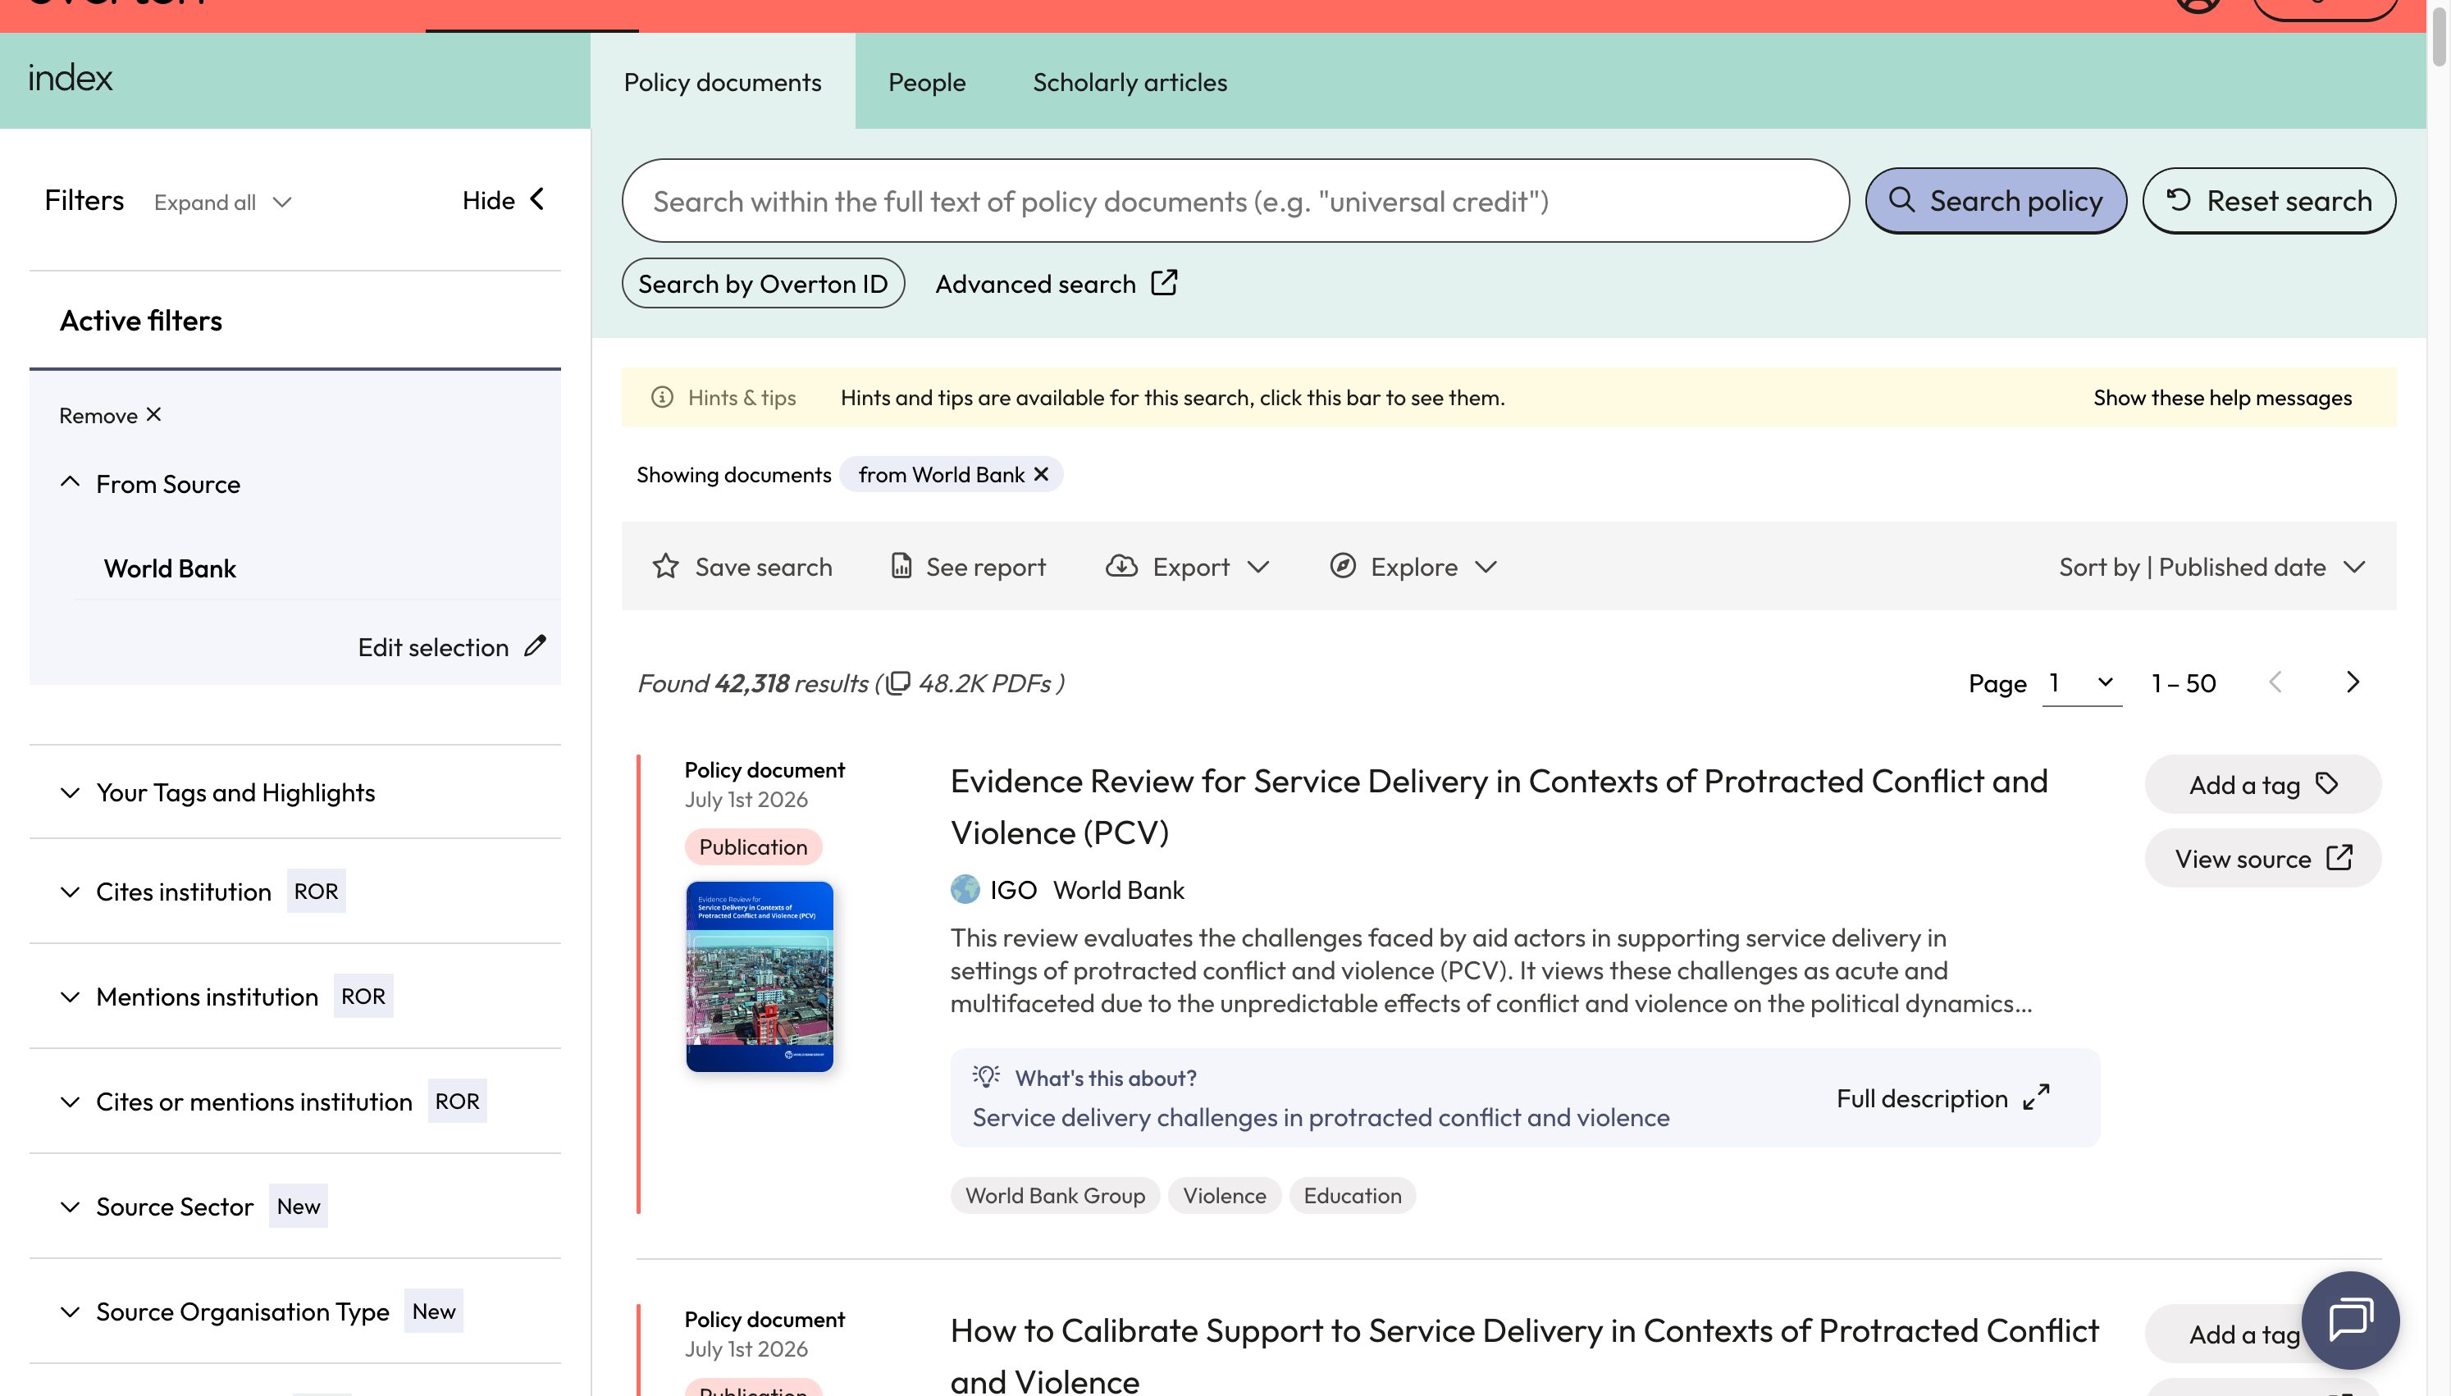Remove the 'from World Bank' chip X
Viewport: 2451px width, 1396px height.
click(x=1041, y=473)
